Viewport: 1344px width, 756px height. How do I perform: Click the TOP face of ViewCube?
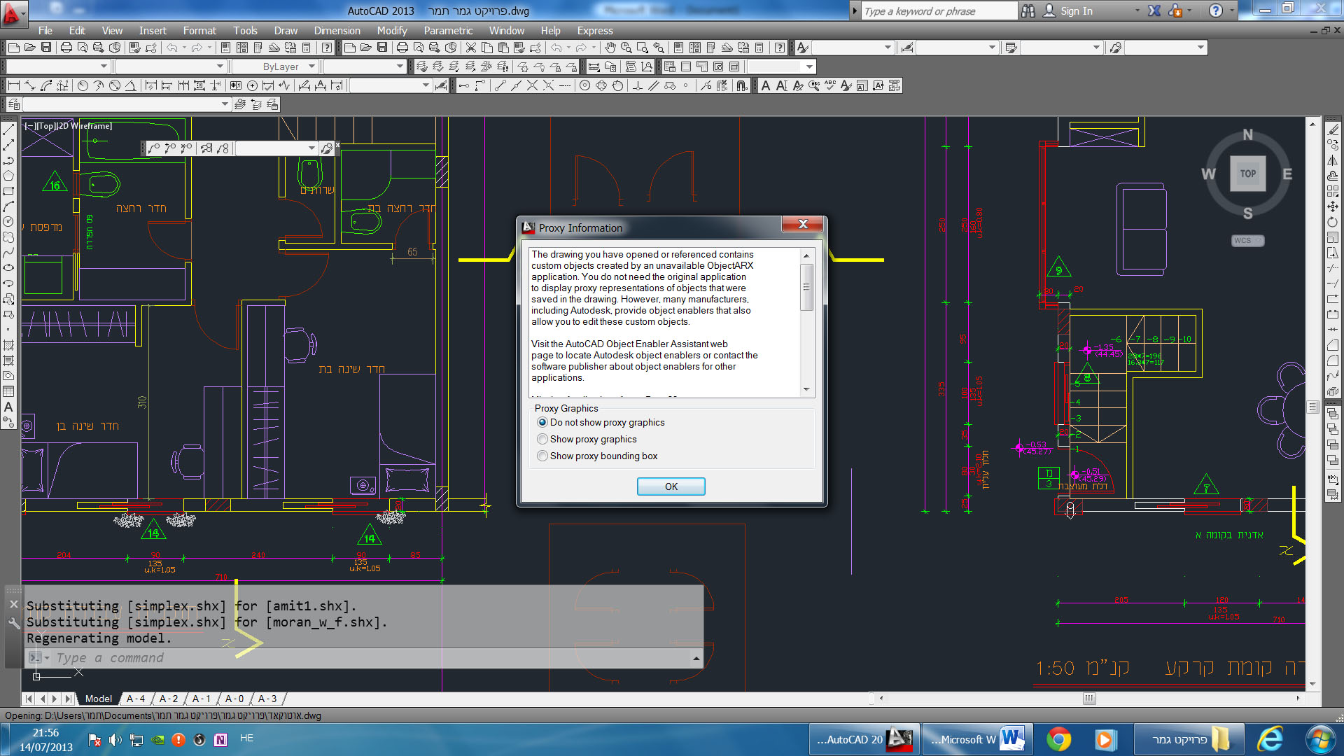click(x=1247, y=174)
